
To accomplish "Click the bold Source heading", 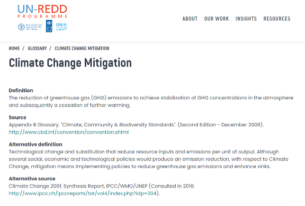I will click(18, 117).
